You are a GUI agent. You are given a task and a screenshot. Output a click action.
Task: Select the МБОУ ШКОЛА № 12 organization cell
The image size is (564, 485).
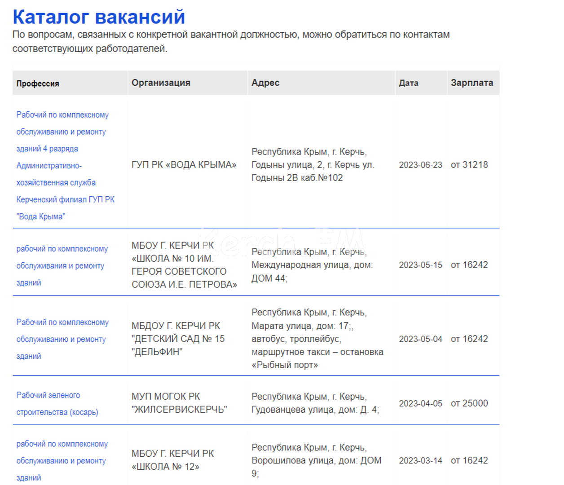[x=172, y=460]
